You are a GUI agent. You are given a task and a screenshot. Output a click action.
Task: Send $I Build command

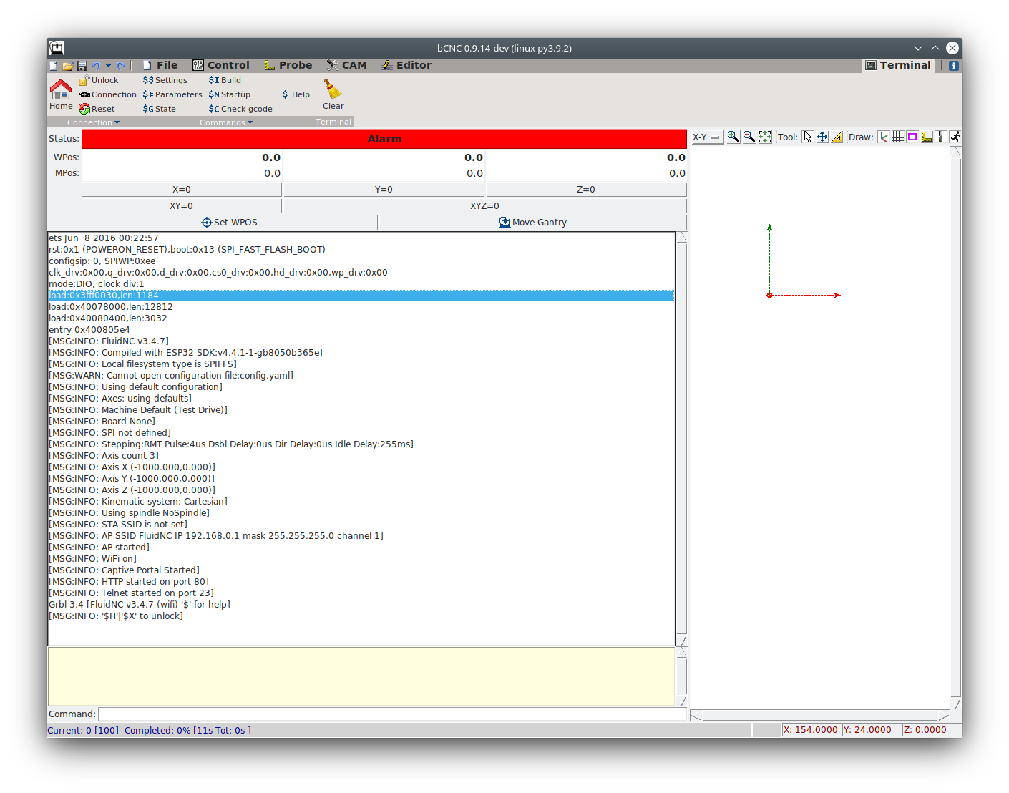click(225, 80)
